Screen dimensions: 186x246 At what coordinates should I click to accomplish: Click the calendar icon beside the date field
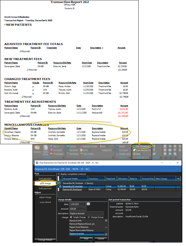tap(88, 204)
